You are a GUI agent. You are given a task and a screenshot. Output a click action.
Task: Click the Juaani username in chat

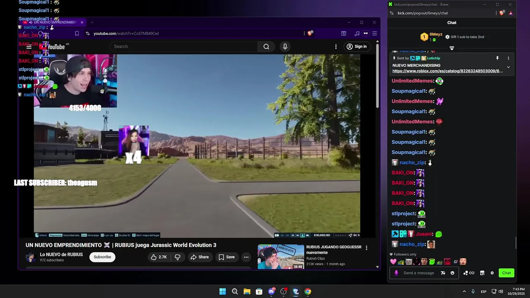tap(423, 234)
